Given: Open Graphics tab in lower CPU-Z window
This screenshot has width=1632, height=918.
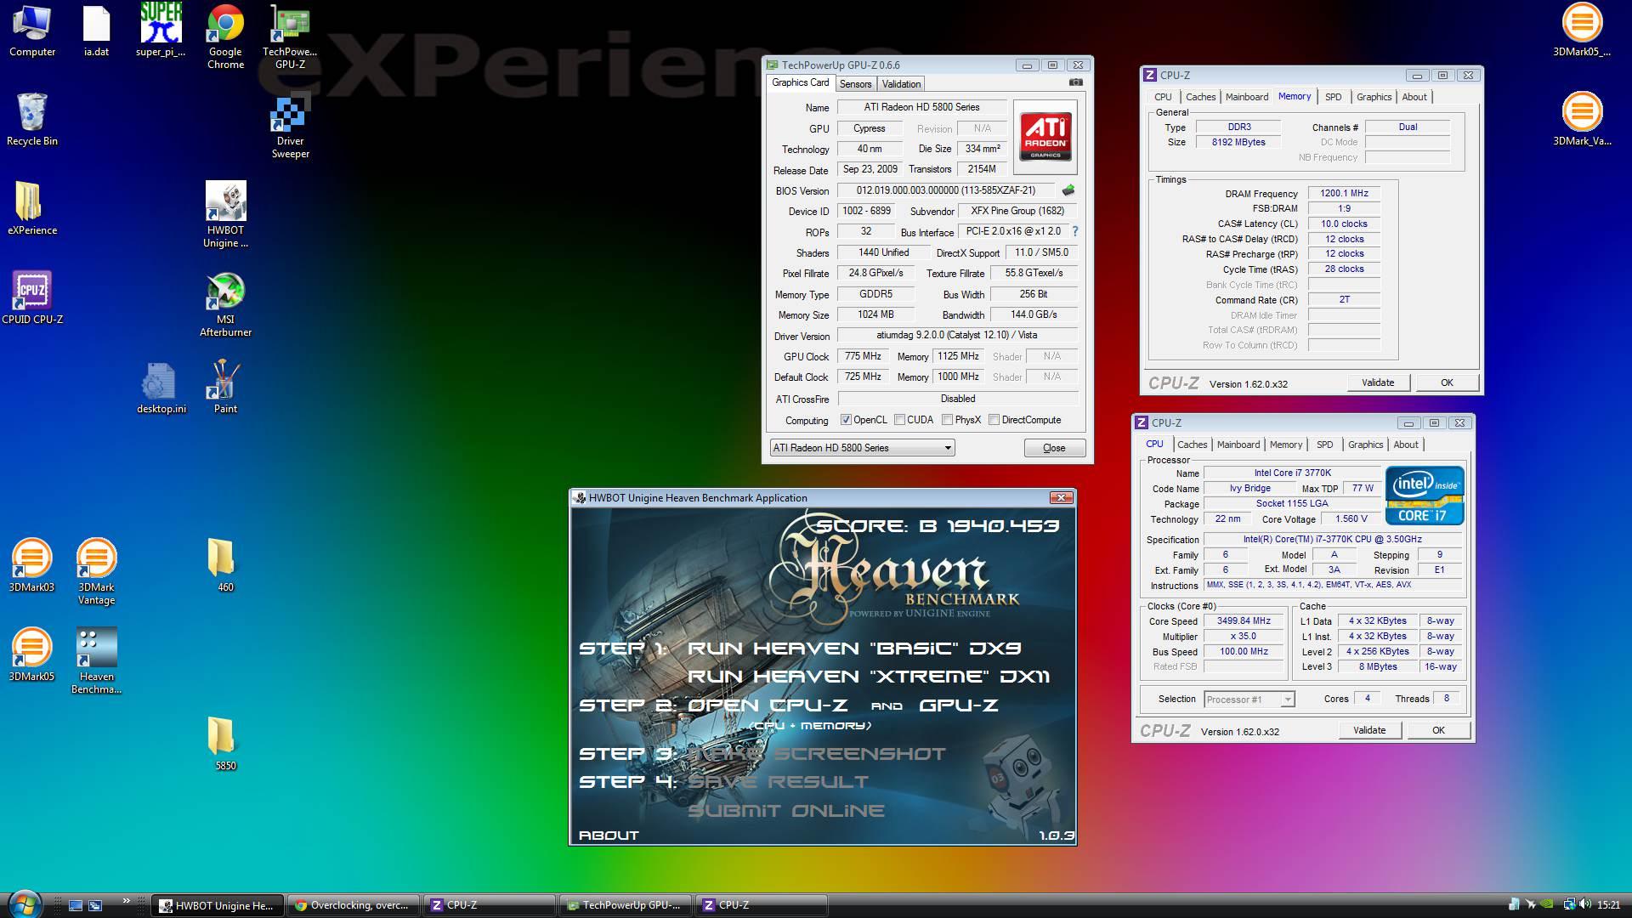Looking at the screenshot, I should coord(1365,445).
